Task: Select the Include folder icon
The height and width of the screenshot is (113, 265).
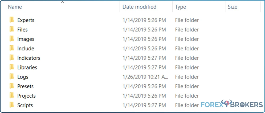Action: coord(12,48)
